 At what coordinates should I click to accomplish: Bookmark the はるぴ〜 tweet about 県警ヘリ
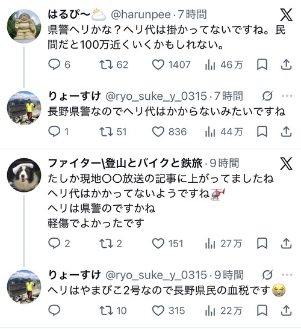[x=262, y=64]
